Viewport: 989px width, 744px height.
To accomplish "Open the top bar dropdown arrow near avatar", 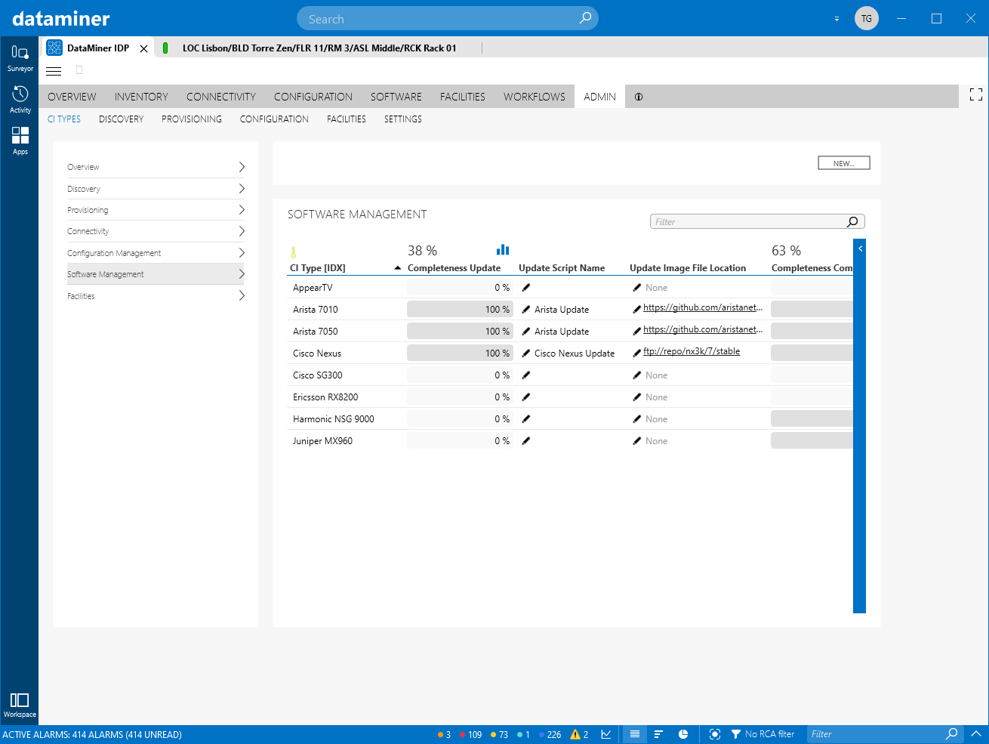I will (836, 19).
